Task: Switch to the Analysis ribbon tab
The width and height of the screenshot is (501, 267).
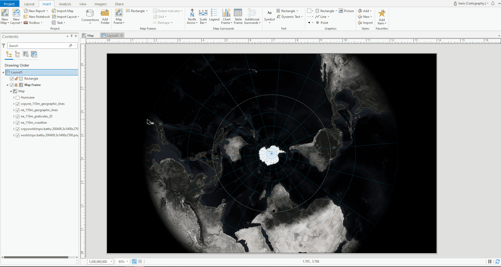Action: (65, 4)
